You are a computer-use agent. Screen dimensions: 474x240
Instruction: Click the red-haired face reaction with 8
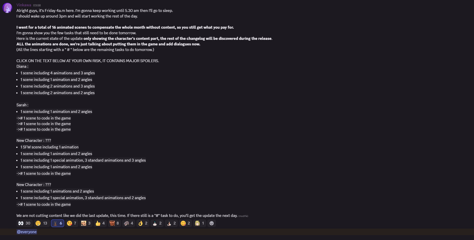click(114, 223)
